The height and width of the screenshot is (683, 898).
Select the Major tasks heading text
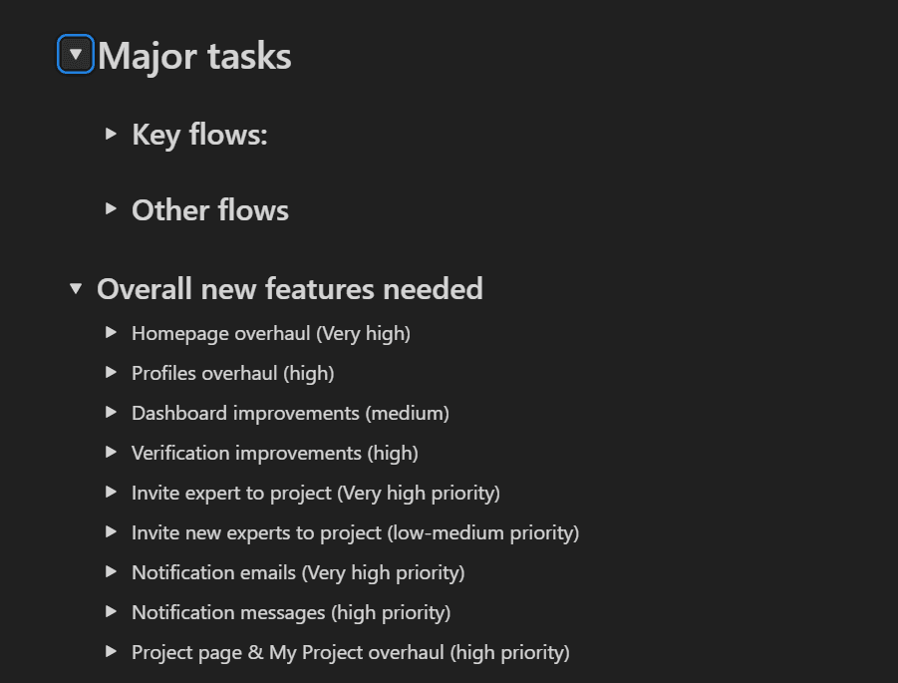click(x=191, y=55)
